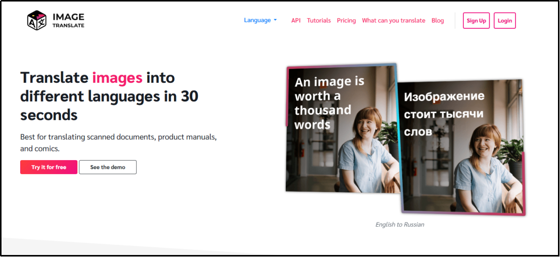Click the Russian overlay text on the image
560x257 pixels.
point(444,114)
